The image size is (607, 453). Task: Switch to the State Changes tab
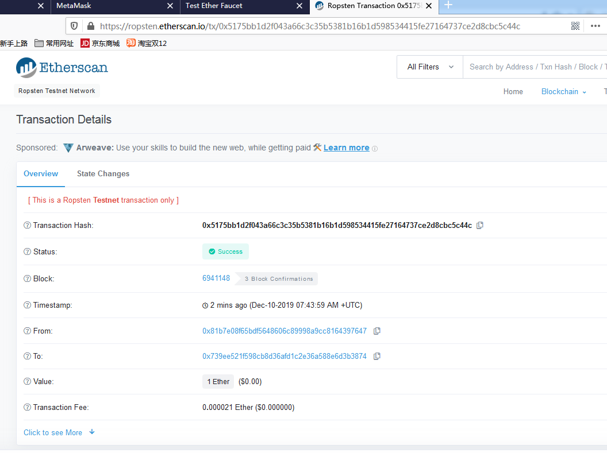click(x=103, y=173)
